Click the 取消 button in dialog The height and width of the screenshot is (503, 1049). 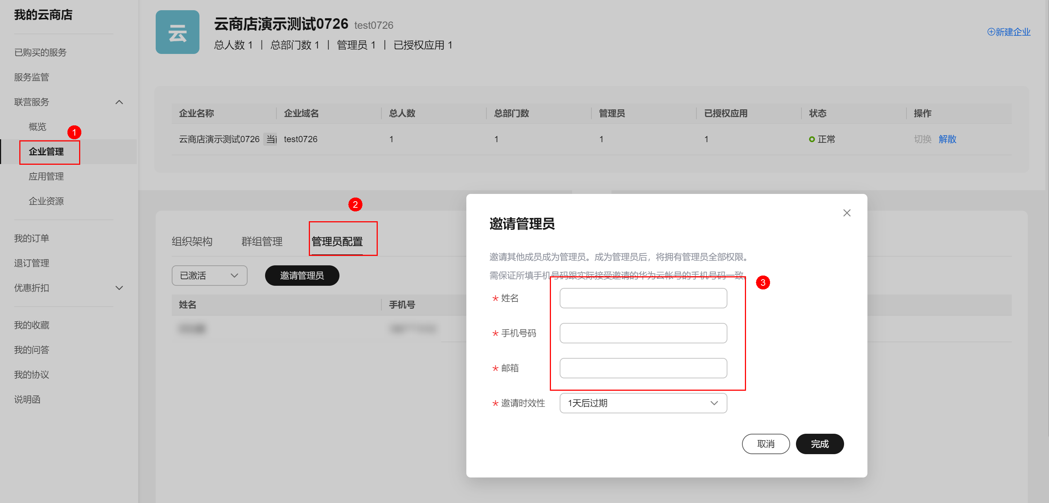point(766,444)
